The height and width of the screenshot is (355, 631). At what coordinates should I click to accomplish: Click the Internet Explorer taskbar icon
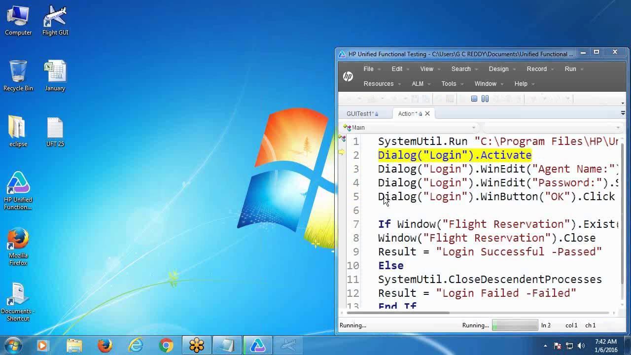(x=136, y=346)
